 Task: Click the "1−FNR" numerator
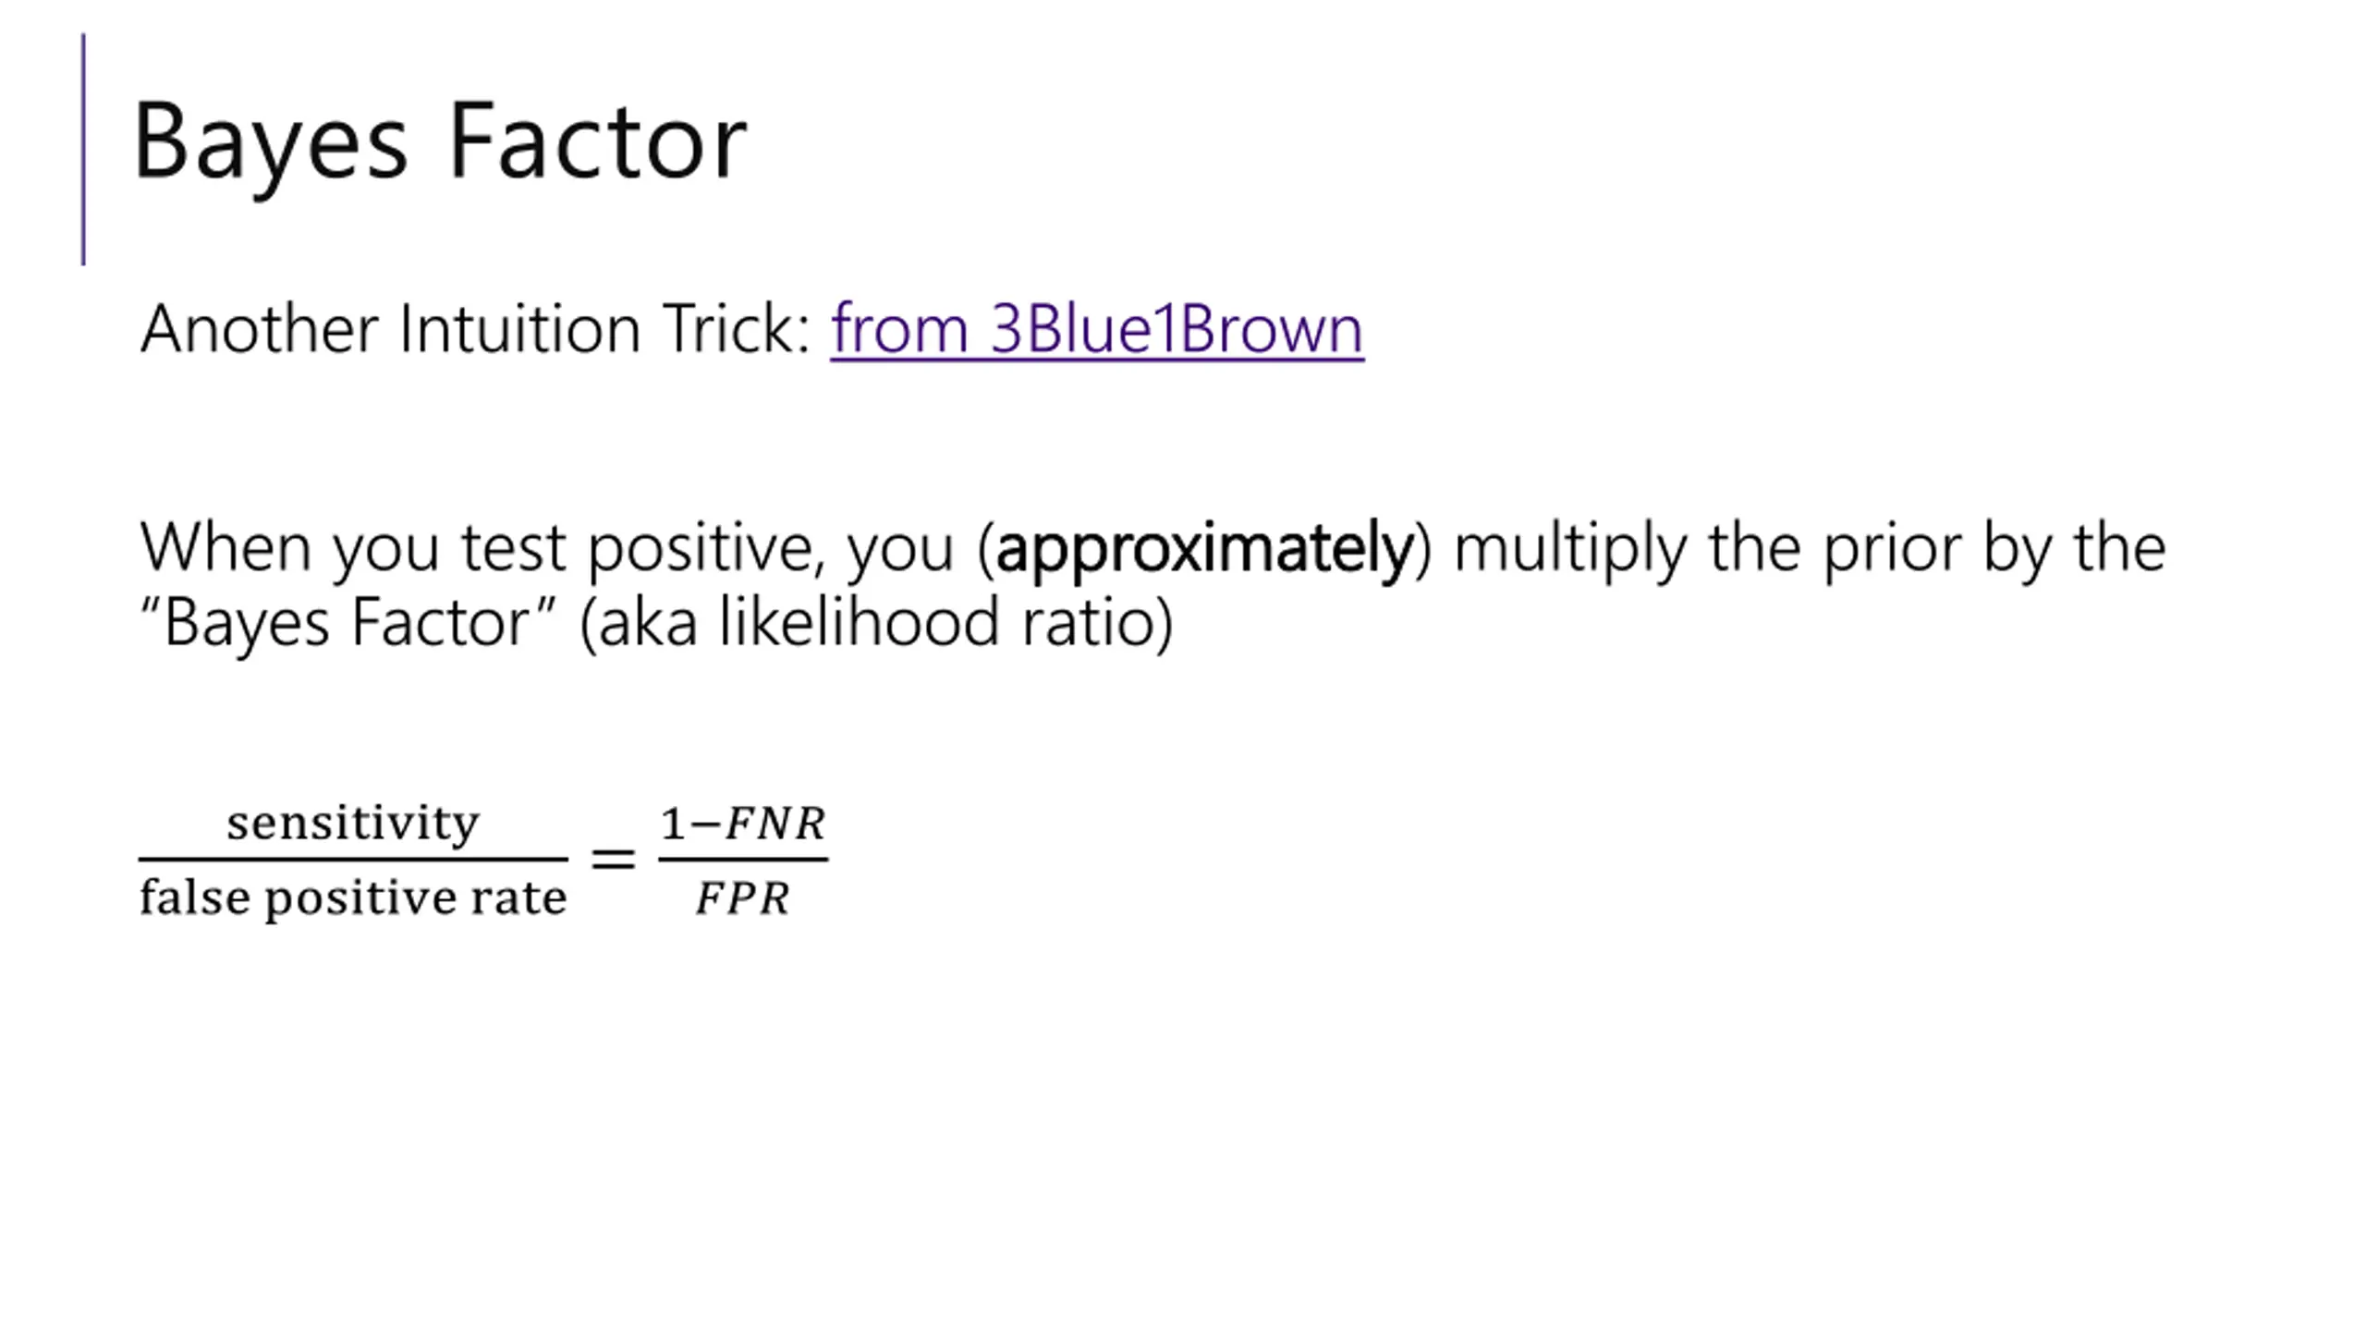tap(743, 823)
